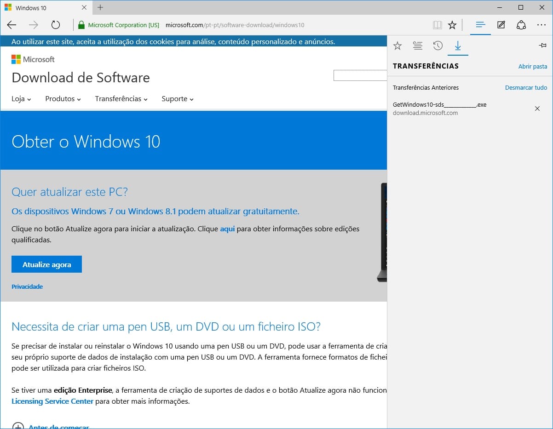The width and height of the screenshot is (553, 429).
Task: Click the Download de Software heading
Action: [x=81, y=78]
